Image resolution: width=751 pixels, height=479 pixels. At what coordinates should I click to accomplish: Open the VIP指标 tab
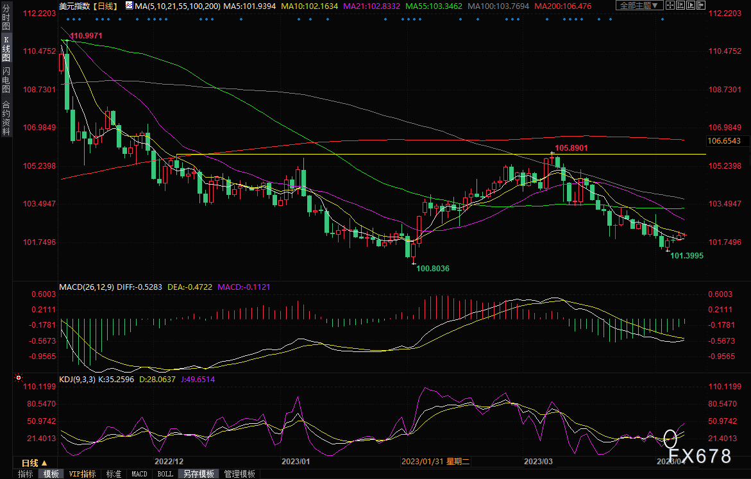click(82, 474)
